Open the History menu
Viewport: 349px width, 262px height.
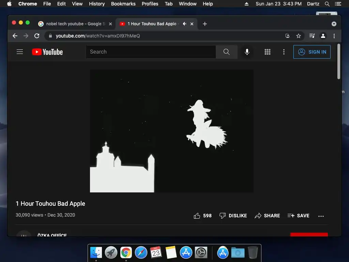(x=97, y=4)
